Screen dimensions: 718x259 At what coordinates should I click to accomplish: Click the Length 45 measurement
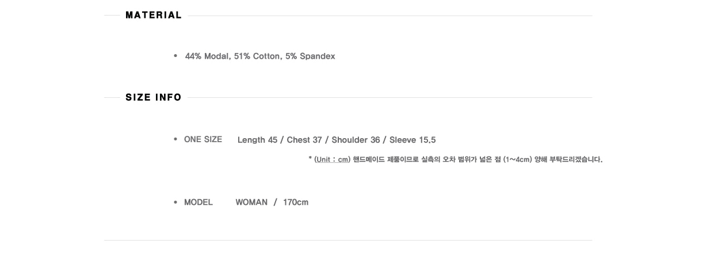pyautogui.click(x=257, y=140)
